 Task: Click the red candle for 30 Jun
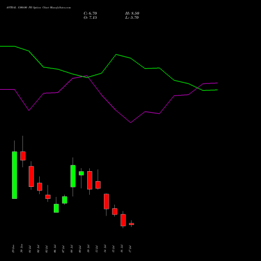[23, 156]
